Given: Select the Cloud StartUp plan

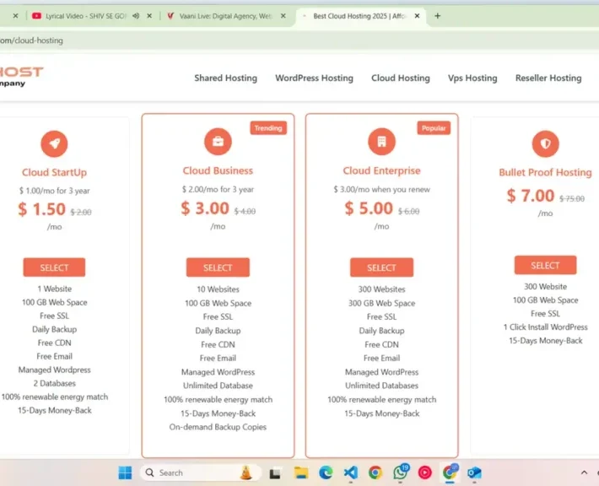Looking at the screenshot, I should (54, 267).
